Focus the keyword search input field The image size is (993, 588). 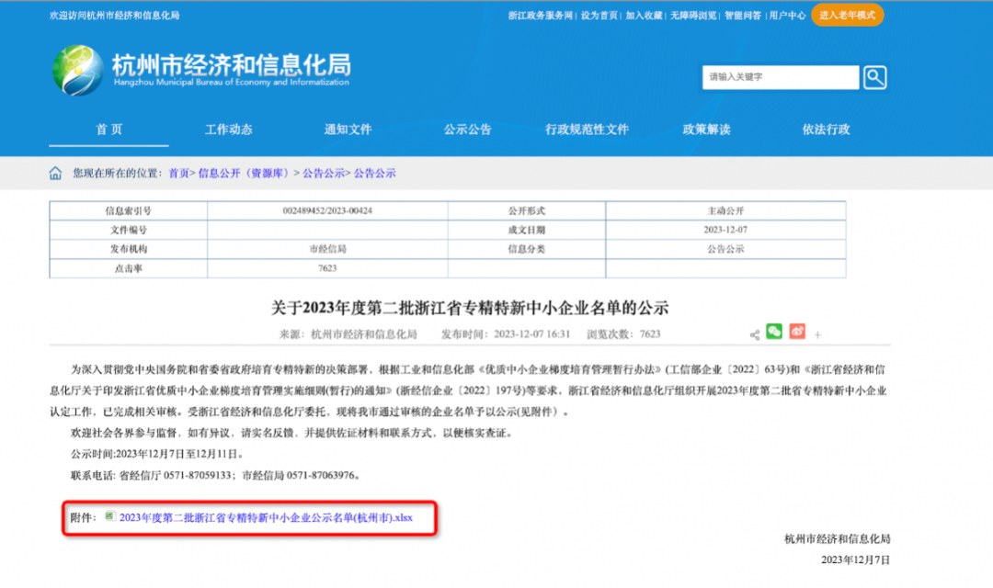click(x=780, y=77)
